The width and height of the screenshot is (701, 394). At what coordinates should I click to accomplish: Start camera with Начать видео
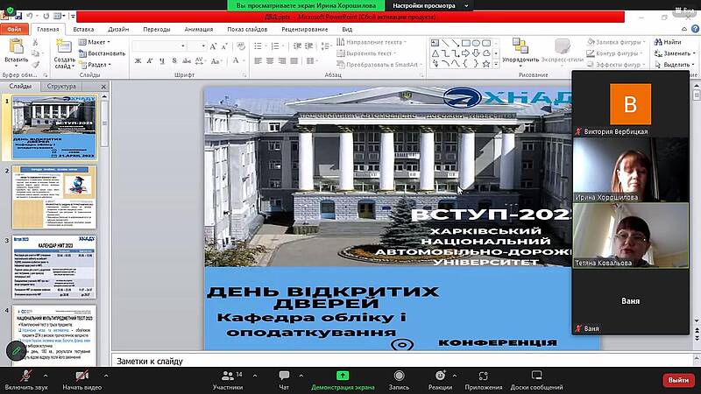click(81, 381)
